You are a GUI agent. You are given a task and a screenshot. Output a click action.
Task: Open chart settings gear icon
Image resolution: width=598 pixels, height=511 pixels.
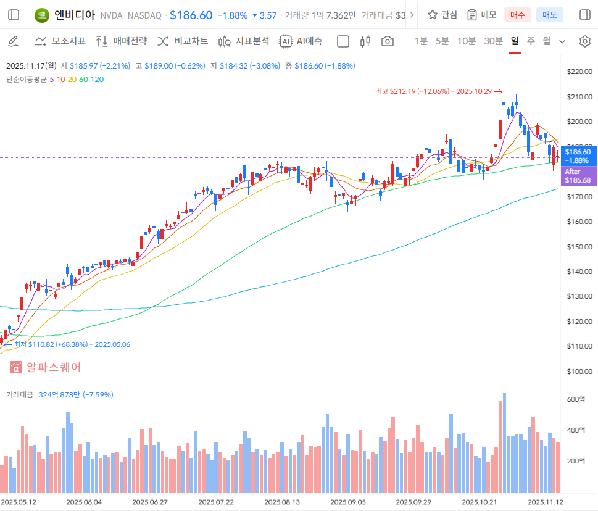(x=584, y=41)
